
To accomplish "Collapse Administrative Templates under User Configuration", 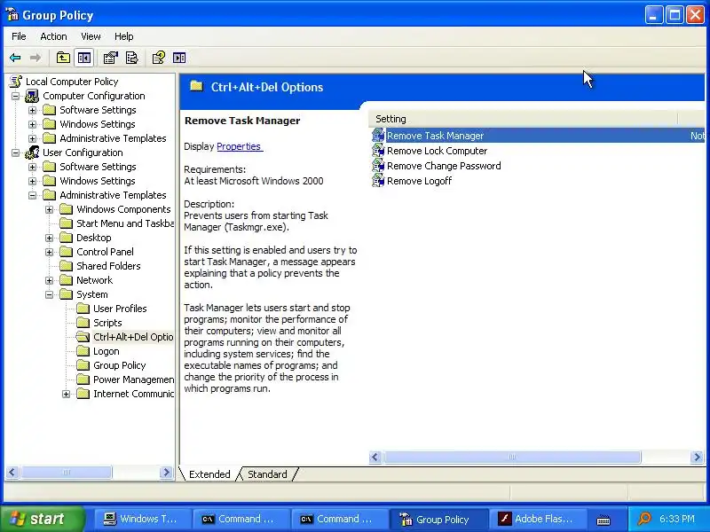I will [x=32, y=195].
